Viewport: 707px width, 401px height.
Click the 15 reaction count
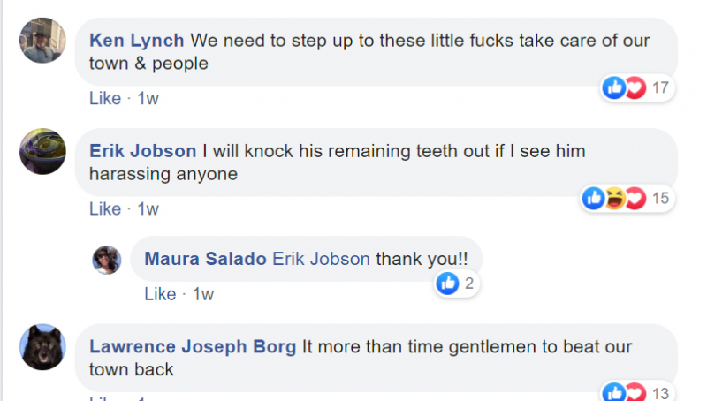[660, 199]
